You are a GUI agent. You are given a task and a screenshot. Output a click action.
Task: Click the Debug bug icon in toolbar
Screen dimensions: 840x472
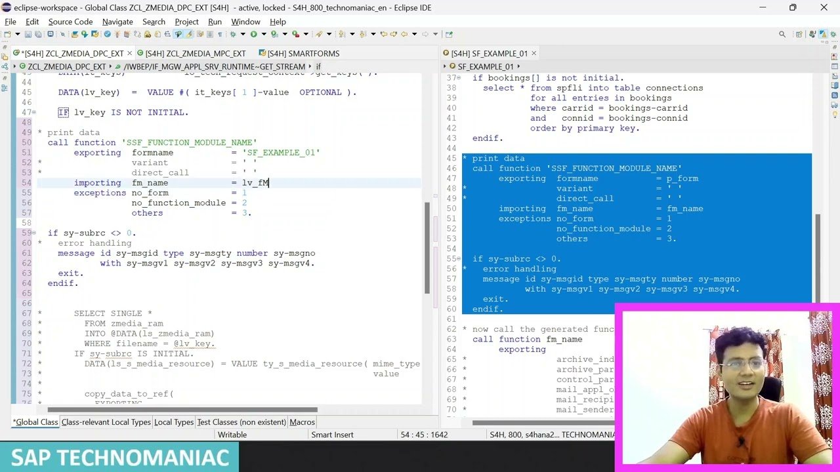[233, 34]
